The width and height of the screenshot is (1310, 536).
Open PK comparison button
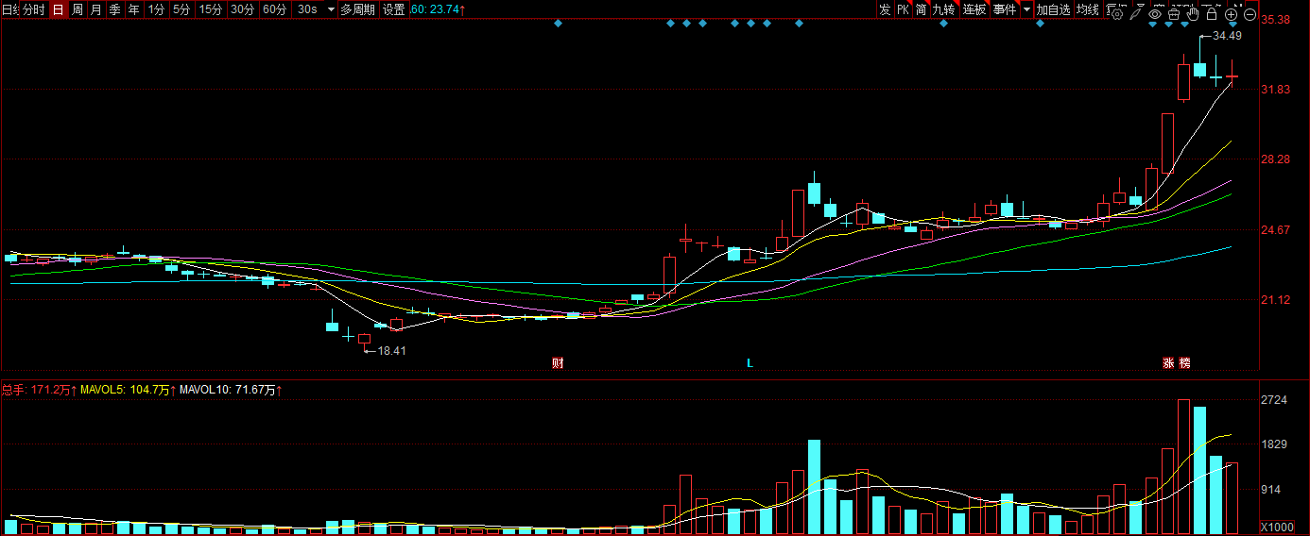click(903, 9)
